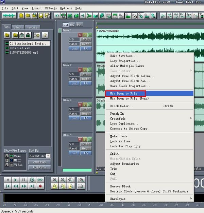Click the V 0 volume field on Track 1

[x=74, y=40]
